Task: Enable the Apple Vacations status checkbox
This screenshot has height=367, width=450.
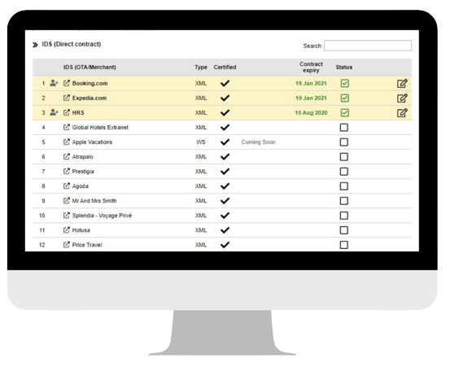Action: (344, 142)
